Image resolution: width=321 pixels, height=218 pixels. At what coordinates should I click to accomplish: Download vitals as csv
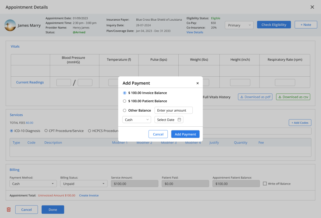[293, 97]
